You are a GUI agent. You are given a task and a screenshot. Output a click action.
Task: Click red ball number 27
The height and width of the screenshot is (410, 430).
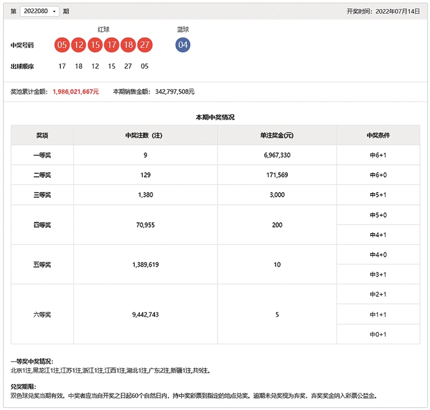coord(144,45)
